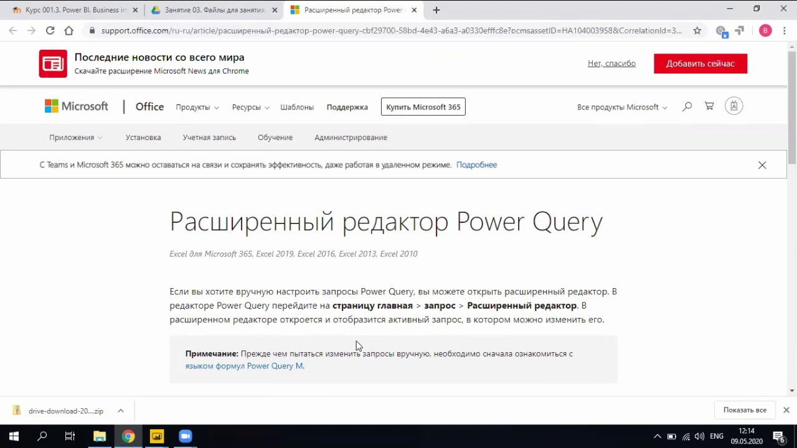797x448 pixels.
Task: Open Windows taskbar search
Action: pyautogui.click(x=42, y=436)
